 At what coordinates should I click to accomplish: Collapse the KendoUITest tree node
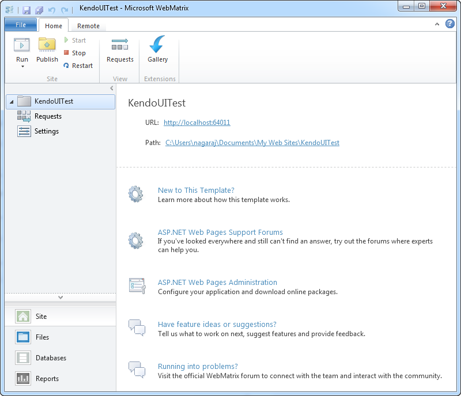pos(12,102)
